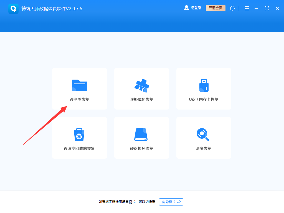Click 请登录 to sign in
Screen dimensions: 284x213
(x=196, y=8)
